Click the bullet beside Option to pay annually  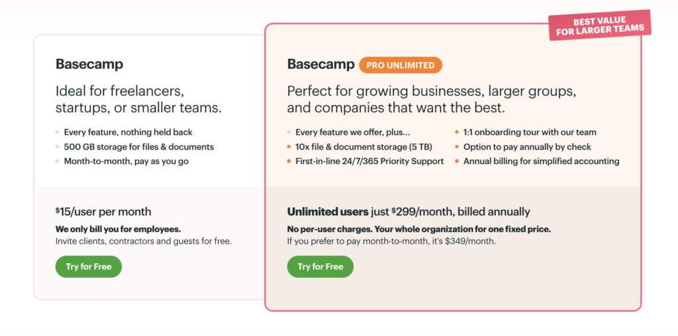(457, 147)
